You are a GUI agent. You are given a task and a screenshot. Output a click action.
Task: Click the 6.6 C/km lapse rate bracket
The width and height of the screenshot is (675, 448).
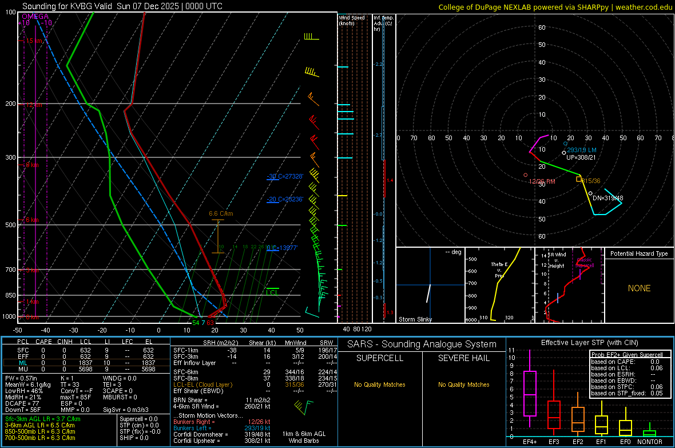click(218, 236)
